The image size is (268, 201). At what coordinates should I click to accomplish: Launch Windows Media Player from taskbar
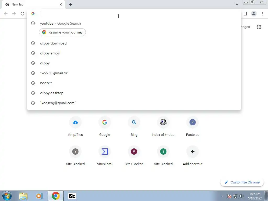tap(39, 196)
